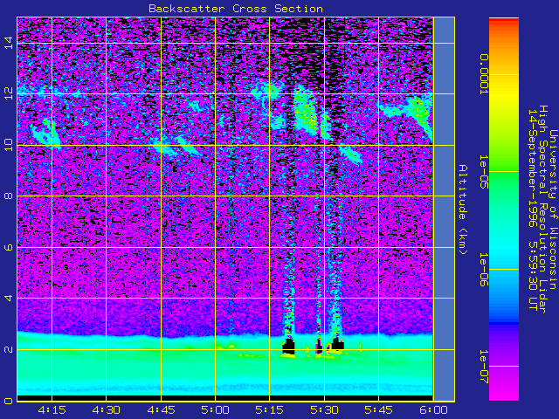
Task: Click 'University of Wisconsin' text
Action: click(x=553, y=209)
